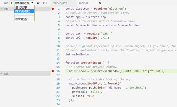Open the 附加到进程 configuration dropdown

[24, 3]
